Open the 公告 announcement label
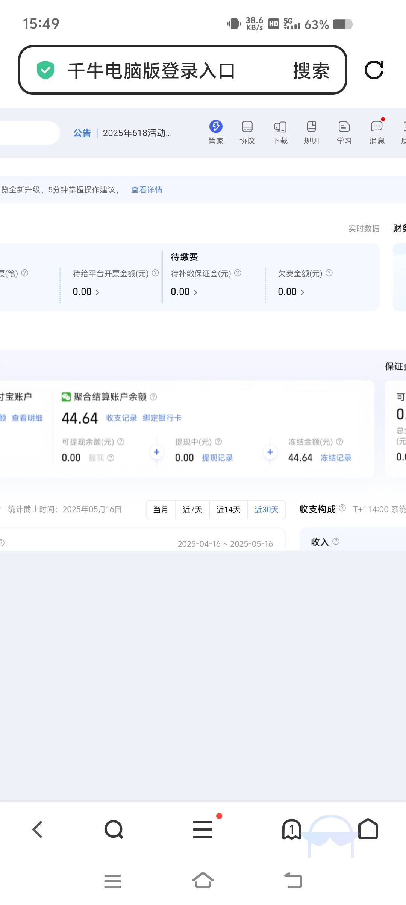 click(x=82, y=133)
